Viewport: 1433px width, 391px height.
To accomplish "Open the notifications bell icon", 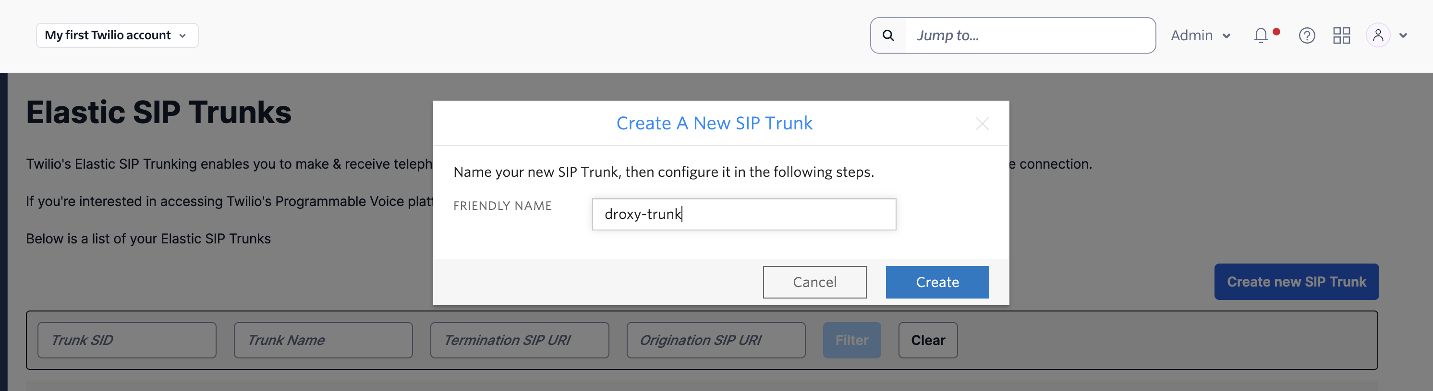I will tap(1261, 35).
